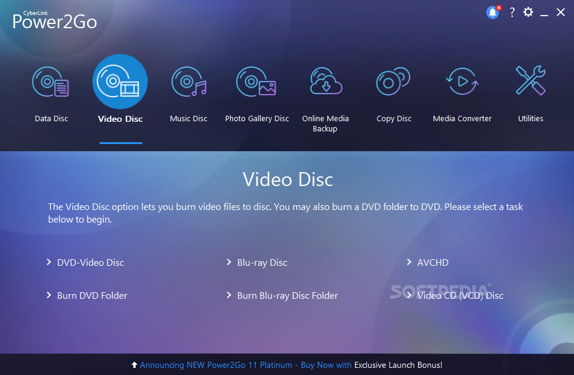
Task: Click the Utilities label
Action: [530, 119]
